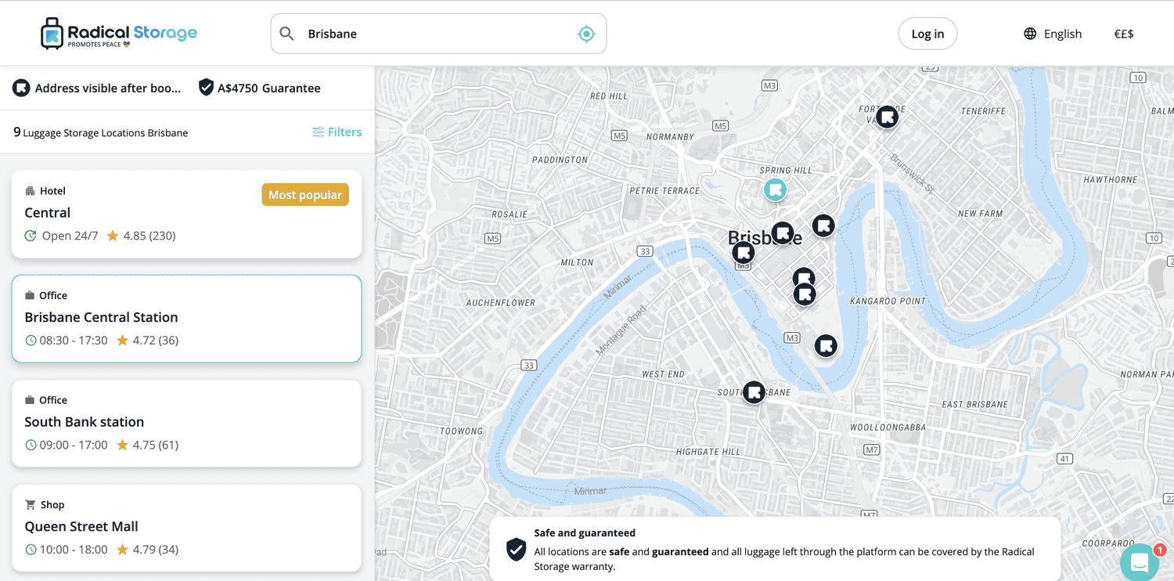This screenshot has height=581, width=1174.
Task: Click the NEW FARM map label
Action: [980, 214]
